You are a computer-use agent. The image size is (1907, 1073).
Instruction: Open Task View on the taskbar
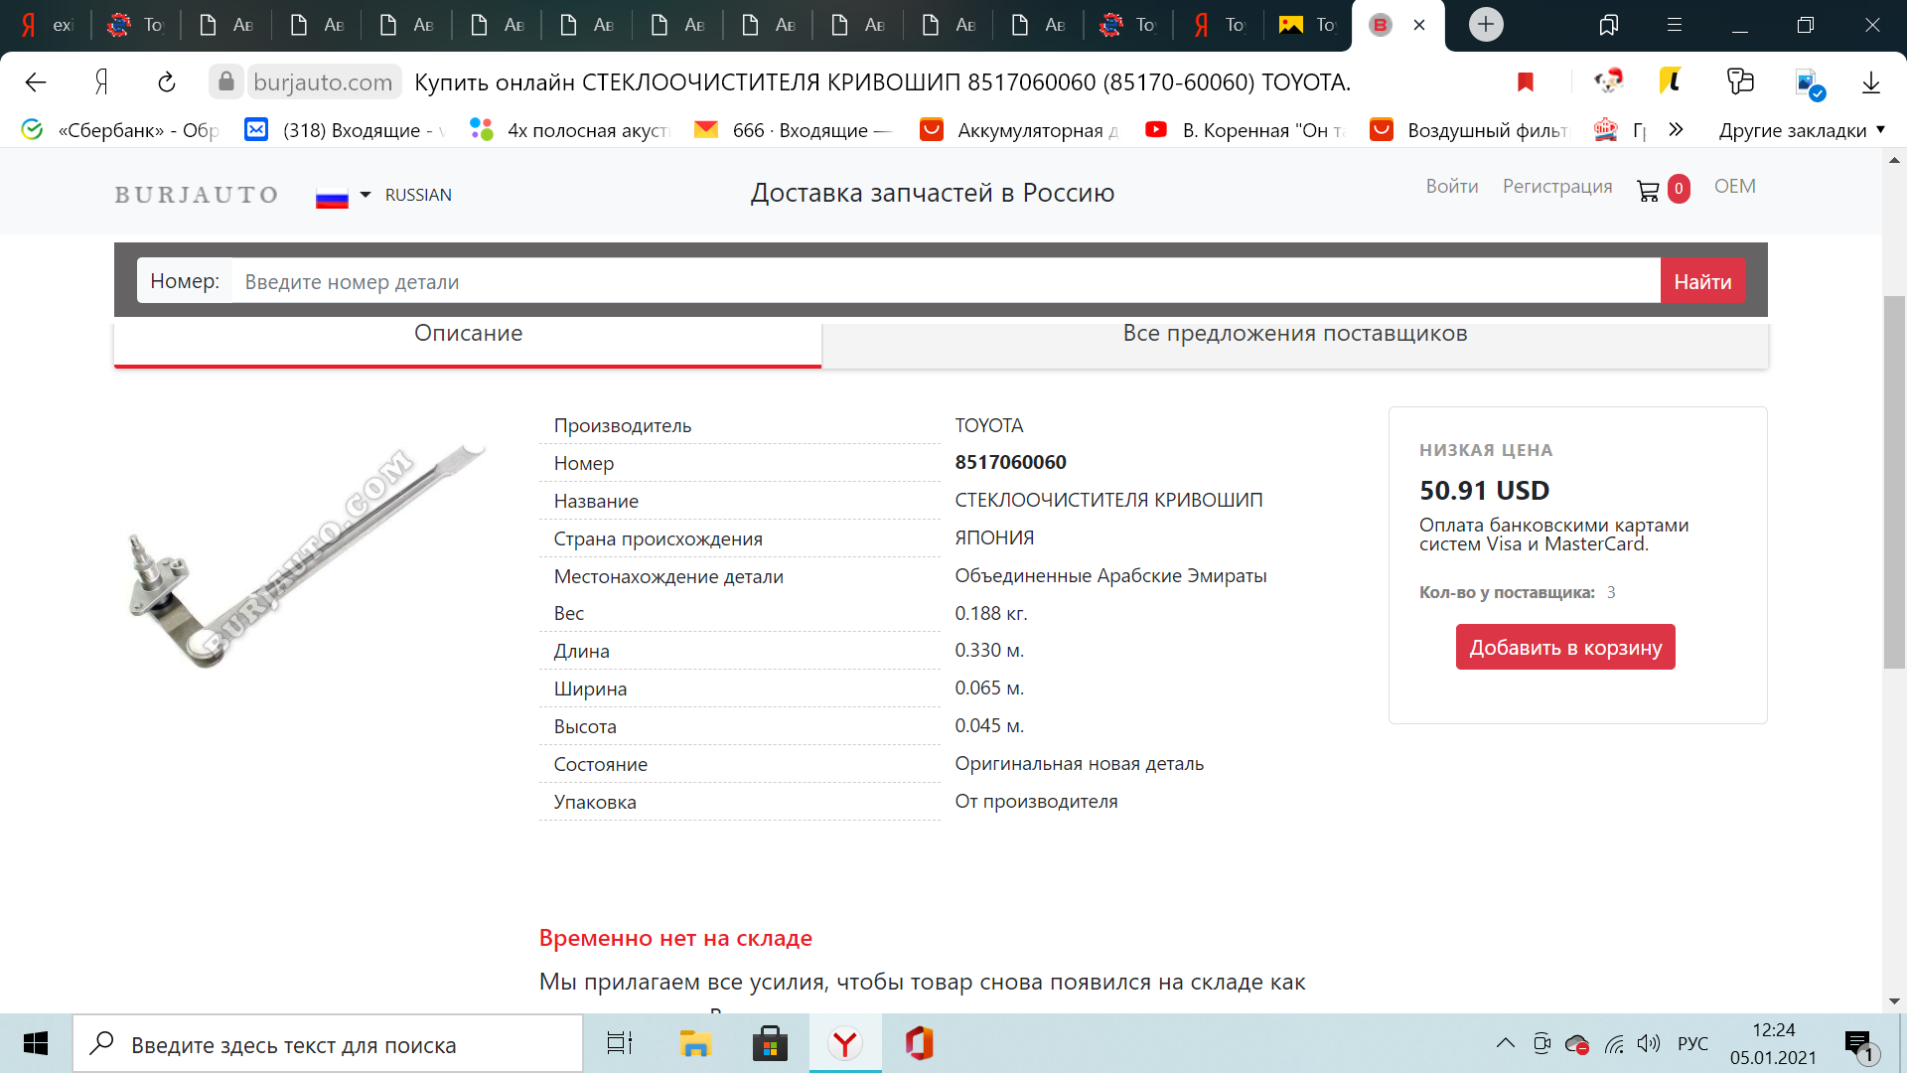pyautogui.click(x=620, y=1043)
